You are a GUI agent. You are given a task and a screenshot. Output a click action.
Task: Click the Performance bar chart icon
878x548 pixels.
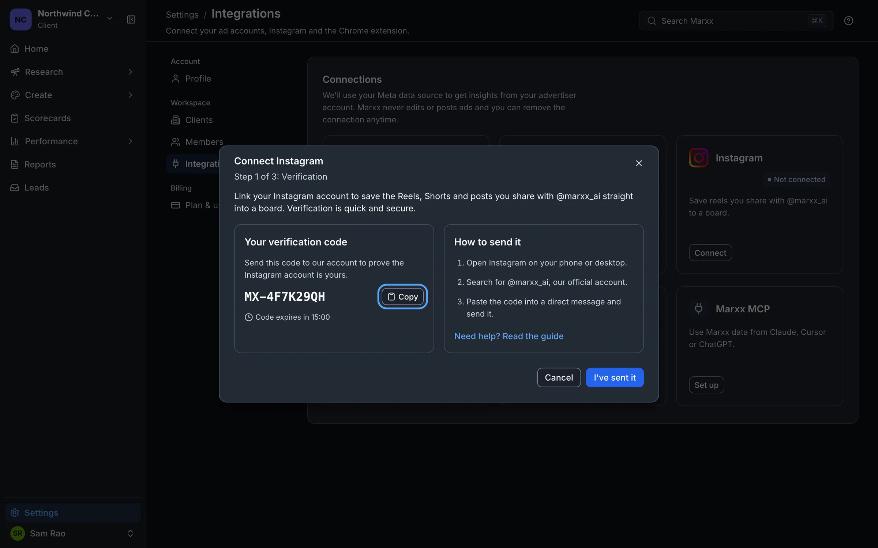(15, 141)
